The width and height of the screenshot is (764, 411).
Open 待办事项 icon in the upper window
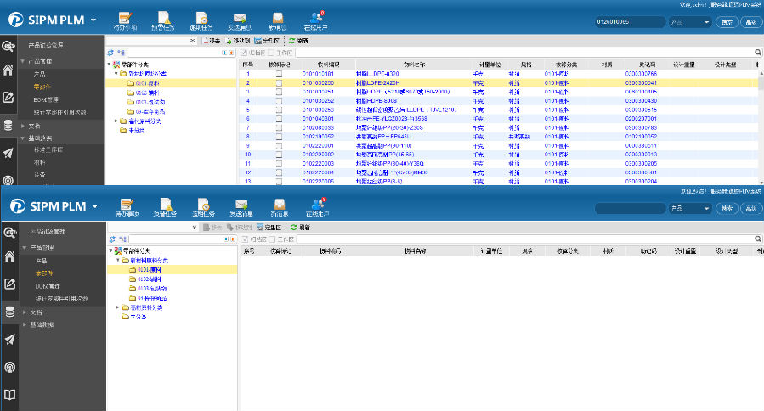125,17
